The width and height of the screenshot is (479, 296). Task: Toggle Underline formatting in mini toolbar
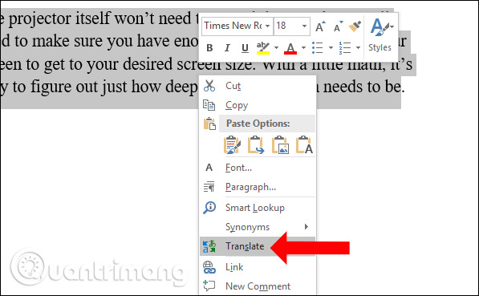pos(245,48)
